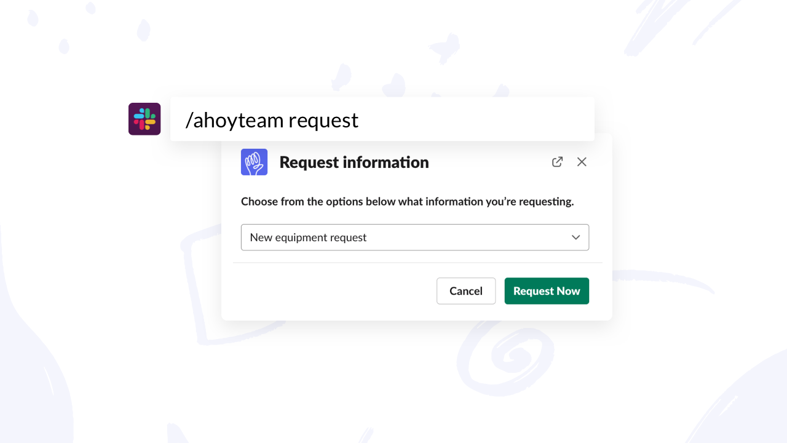Click the green Request Now label
Image resolution: width=787 pixels, height=443 pixels.
pyautogui.click(x=547, y=291)
